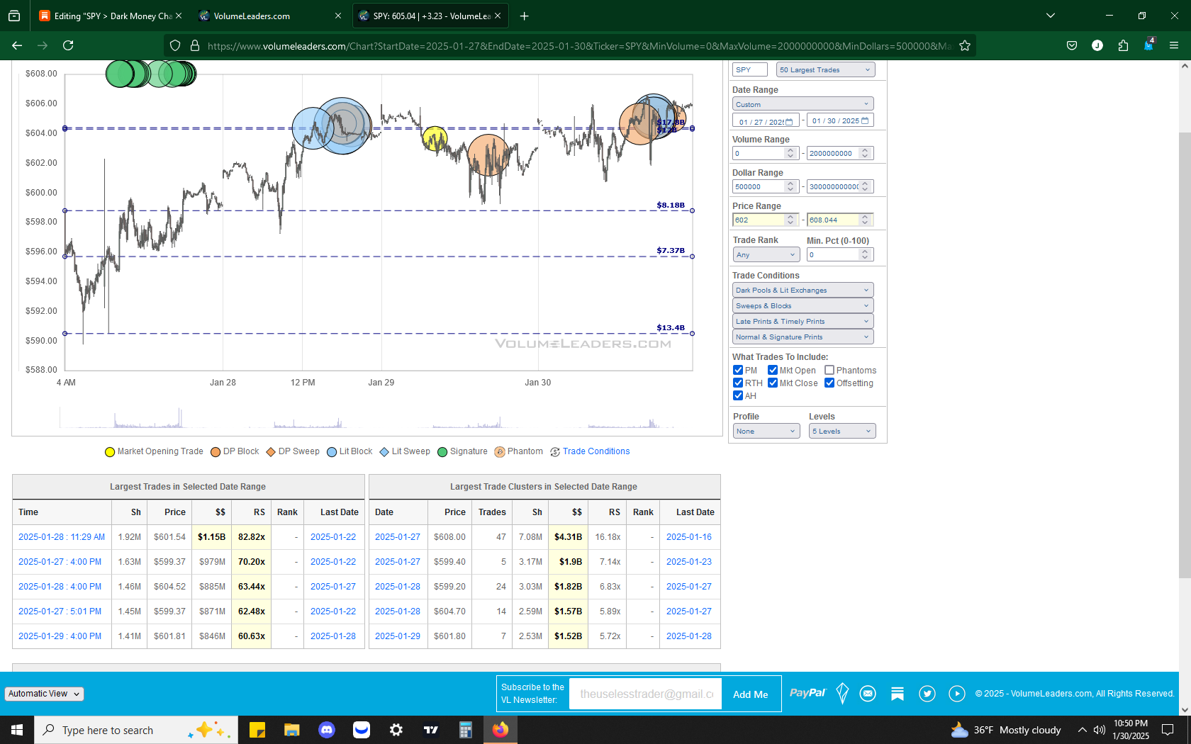Open the Trade Rank Any dropdown

coord(766,254)
